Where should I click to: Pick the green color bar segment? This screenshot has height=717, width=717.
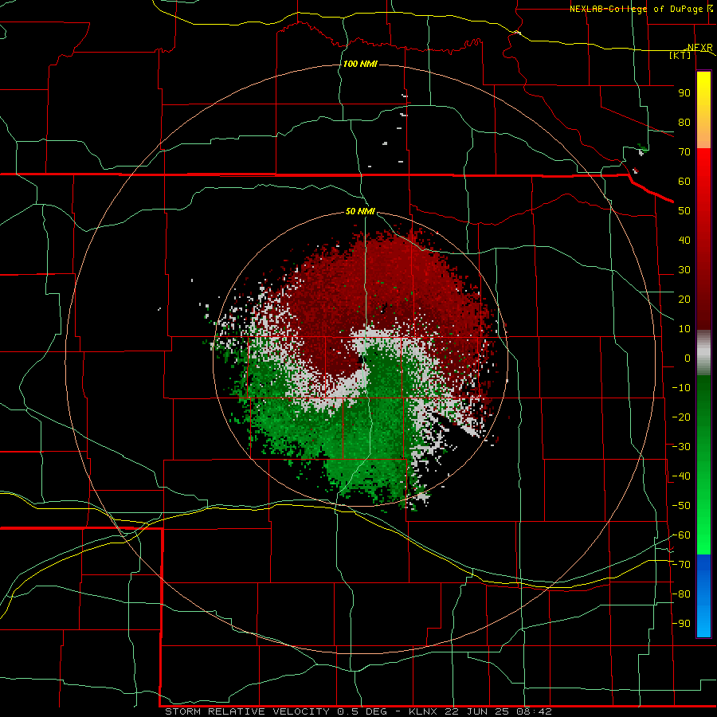[703, 464]
